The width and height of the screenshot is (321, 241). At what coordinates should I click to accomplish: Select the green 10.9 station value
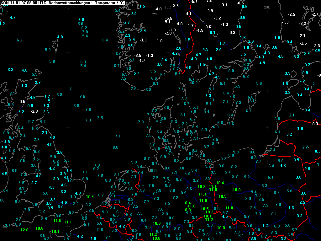tap(187, 210)
